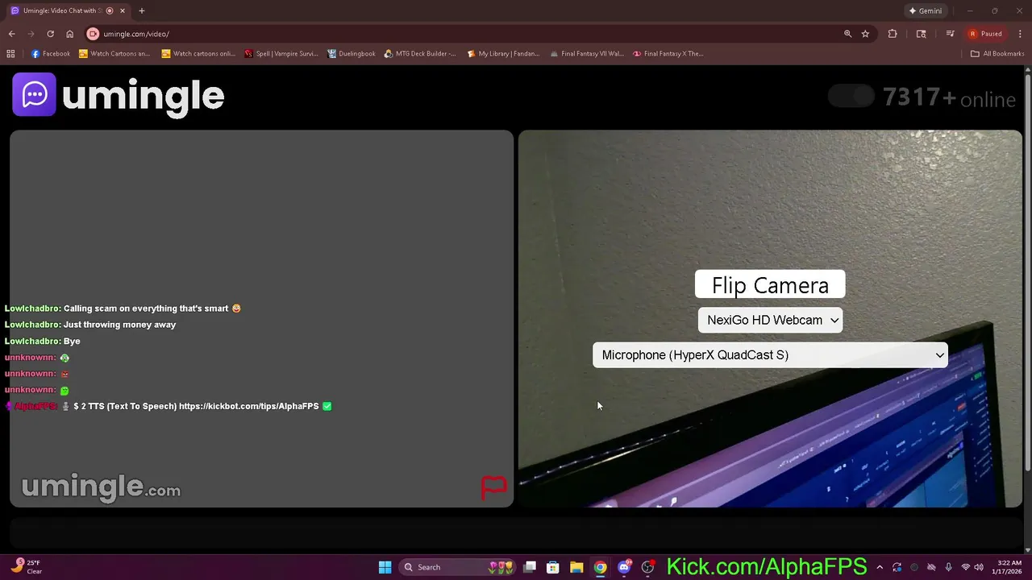Viewport: 1032px width, 580px height.
Task: Click the umingle wordmark in the page header
Action: (x=144, y=96)
